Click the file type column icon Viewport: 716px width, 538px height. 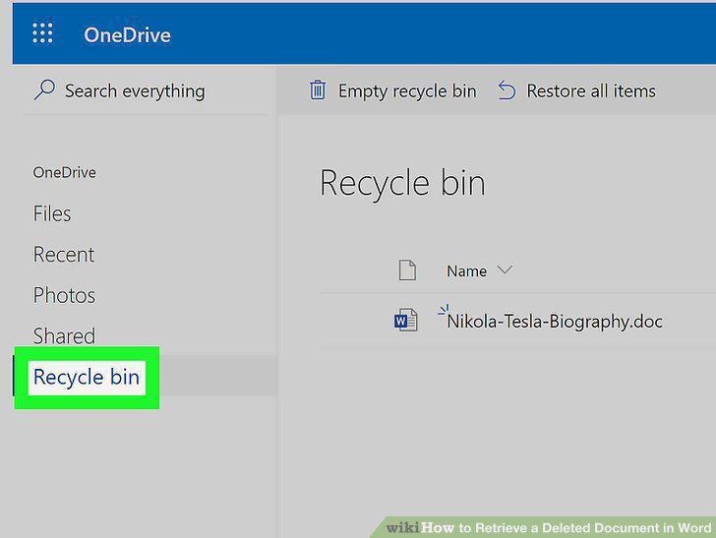tap(407, 269)
